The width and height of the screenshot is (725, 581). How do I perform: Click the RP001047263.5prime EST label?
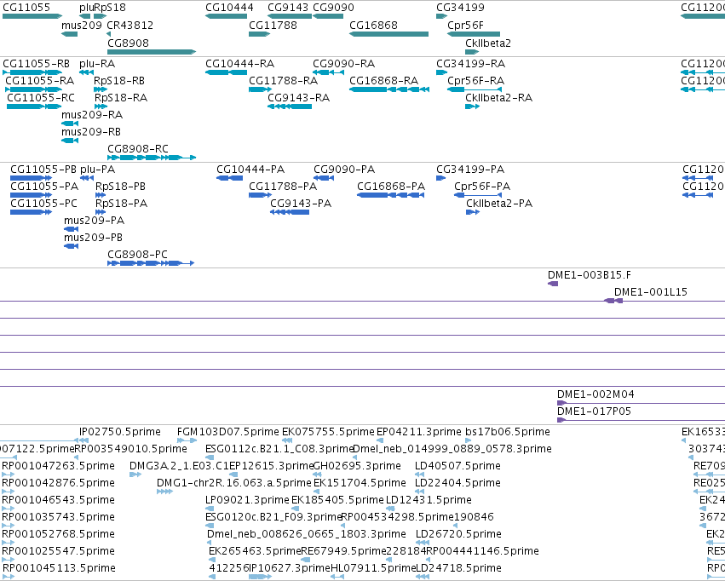[x=58, y=466]
